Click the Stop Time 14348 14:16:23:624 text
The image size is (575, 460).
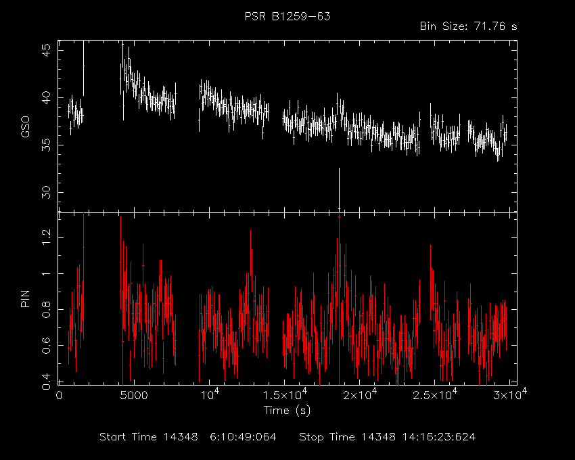(387, 437)
